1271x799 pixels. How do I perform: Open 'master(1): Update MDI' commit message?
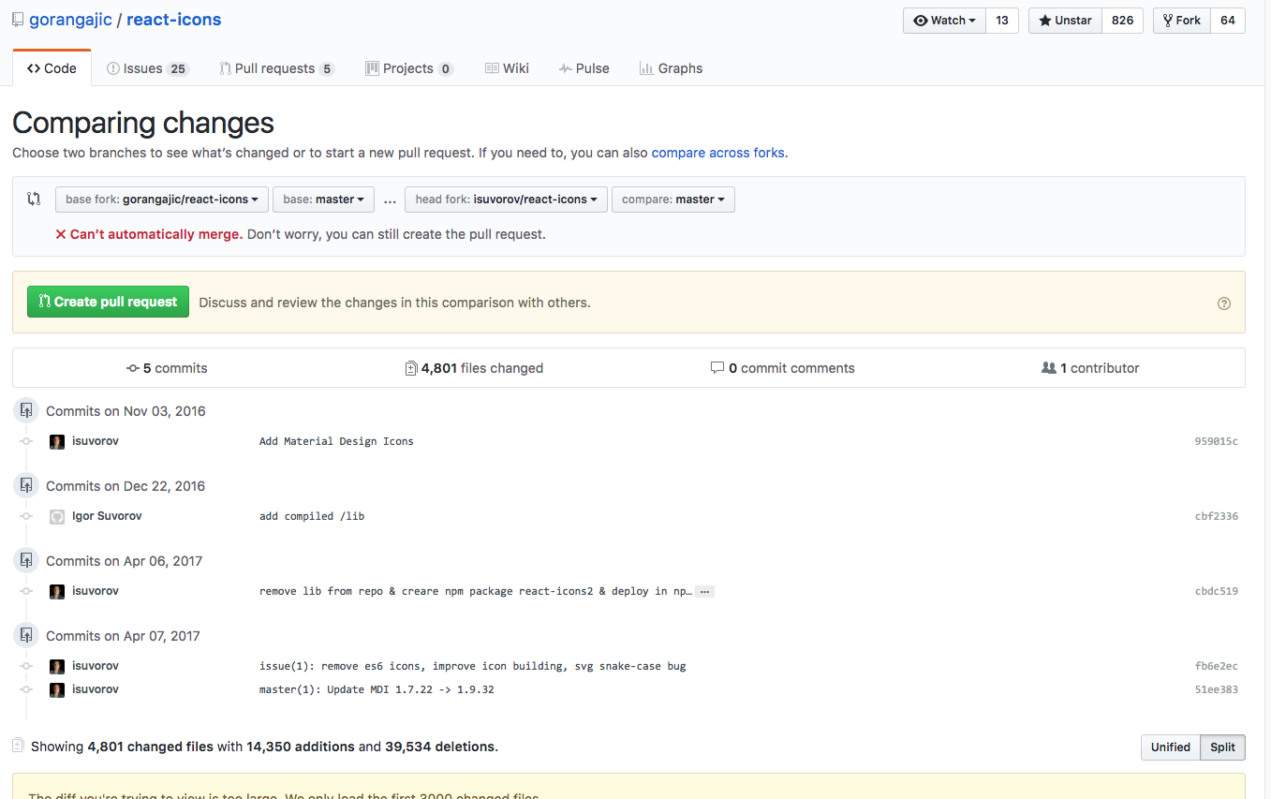(377, 689)
